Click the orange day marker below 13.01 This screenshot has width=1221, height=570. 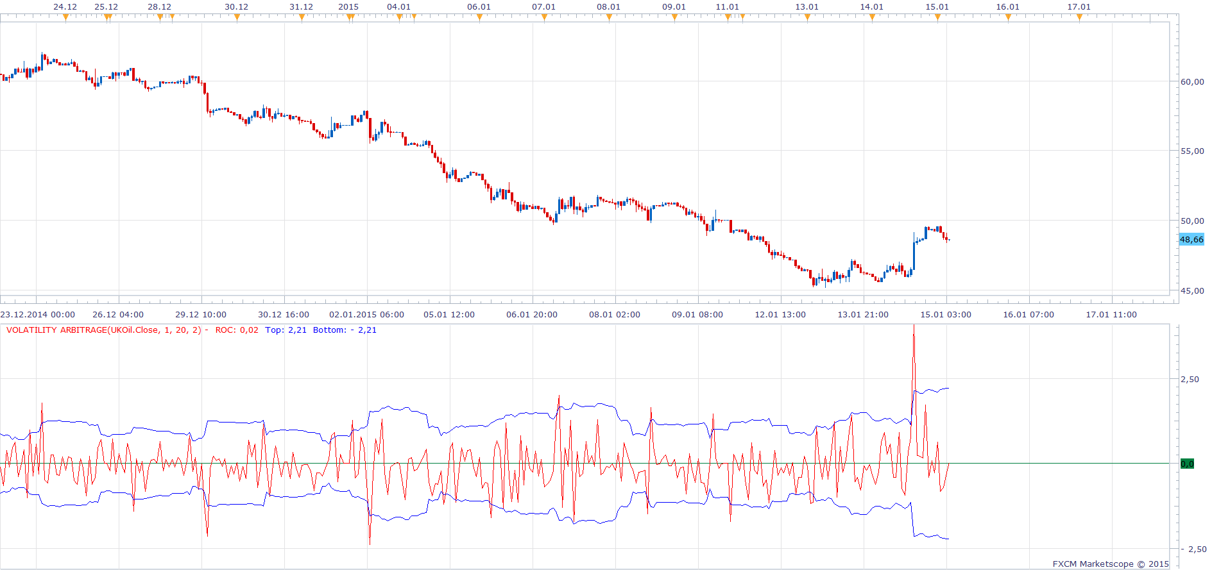807,17
